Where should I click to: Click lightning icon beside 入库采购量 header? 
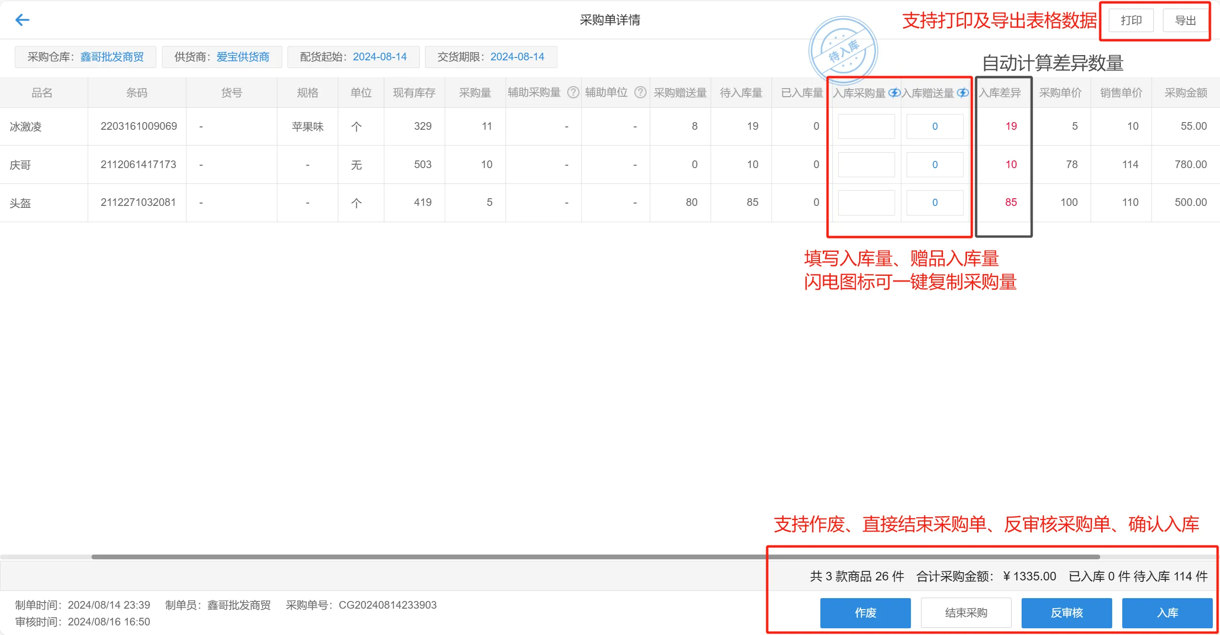[894, 92]
